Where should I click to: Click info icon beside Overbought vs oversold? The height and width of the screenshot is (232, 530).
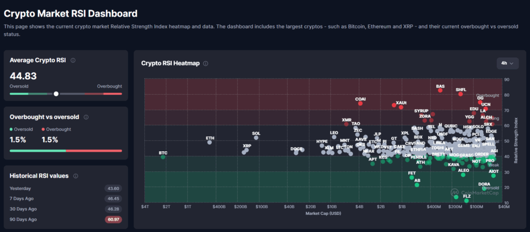tap(86, 117)
